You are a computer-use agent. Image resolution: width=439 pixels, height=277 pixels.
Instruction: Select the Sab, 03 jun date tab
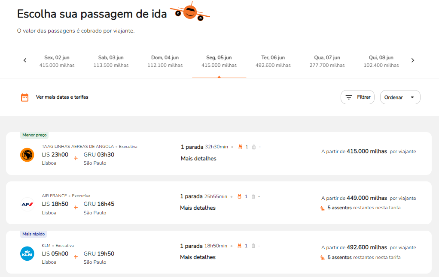point(111,61)
